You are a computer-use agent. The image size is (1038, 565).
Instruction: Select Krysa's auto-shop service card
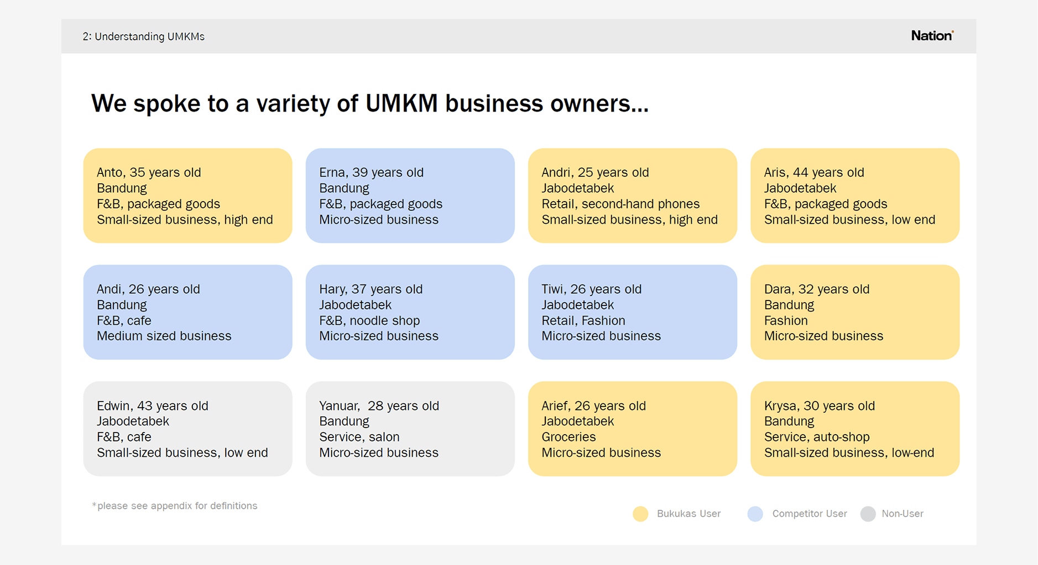coord(855,429)
